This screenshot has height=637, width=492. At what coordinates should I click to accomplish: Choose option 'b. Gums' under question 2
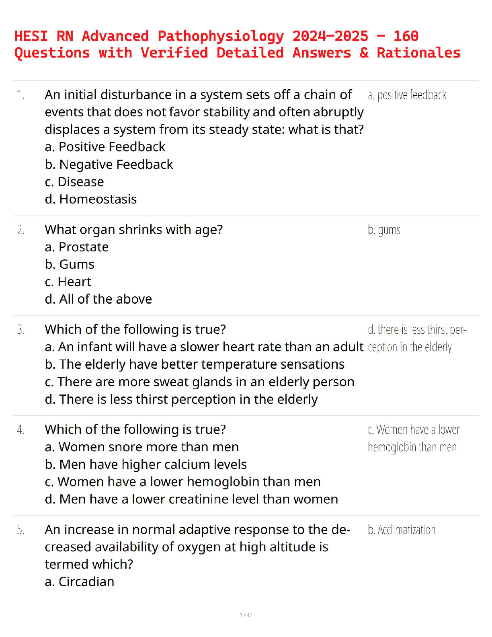click(x=70, y=264)
